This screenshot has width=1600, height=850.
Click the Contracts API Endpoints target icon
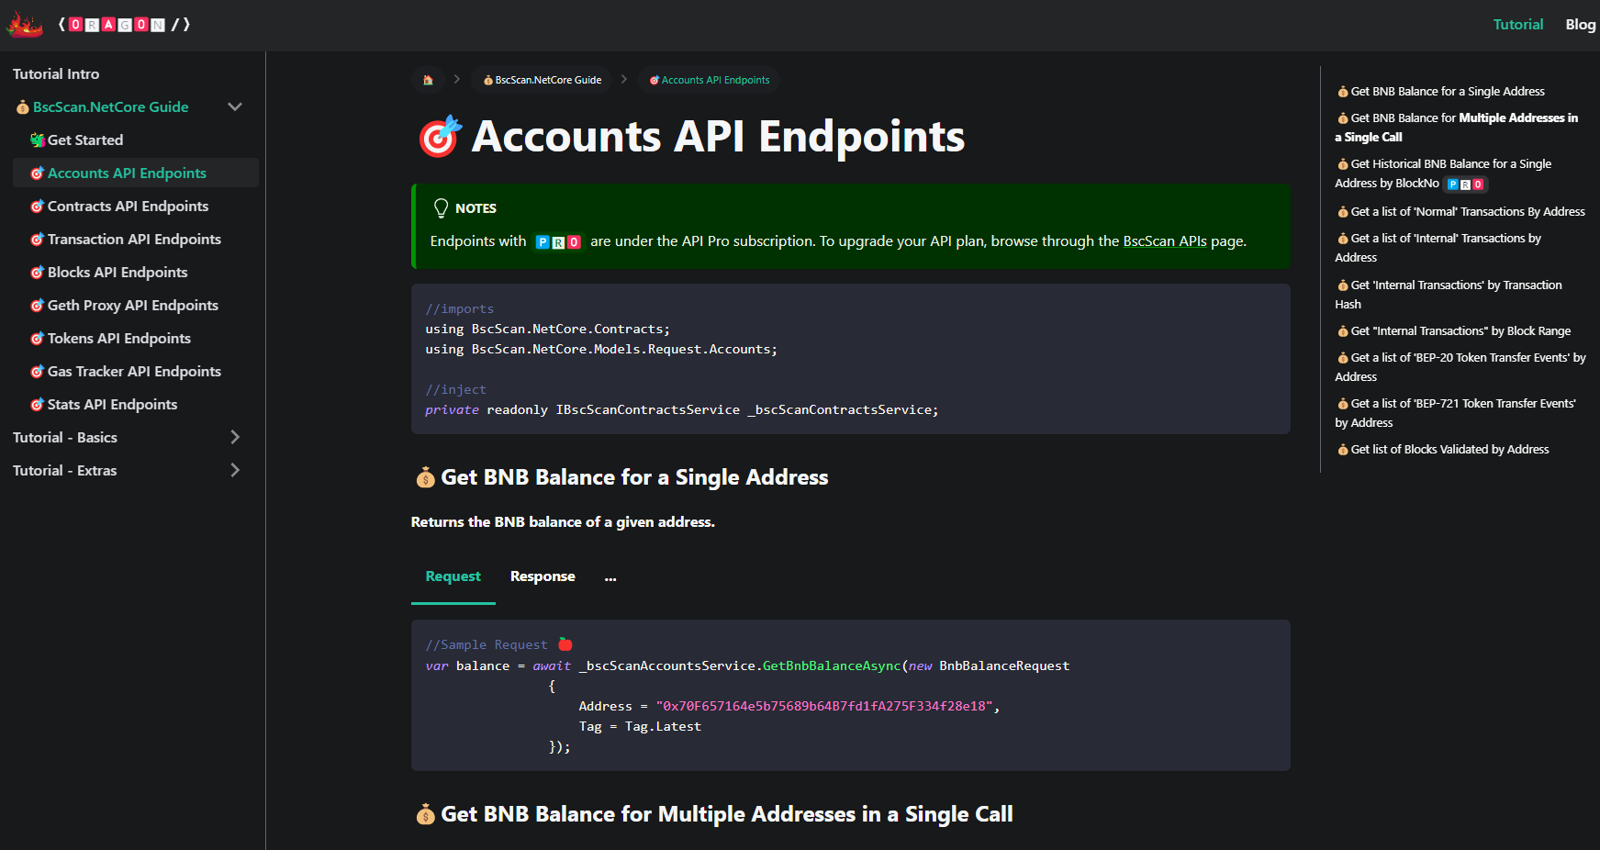(x=38, y=206)
